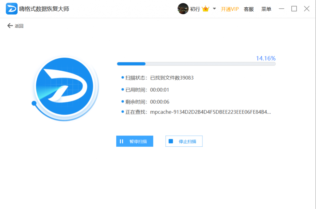Minimize the application window
Viewport: 316px width, 209px height.
(x=281, y=9)
